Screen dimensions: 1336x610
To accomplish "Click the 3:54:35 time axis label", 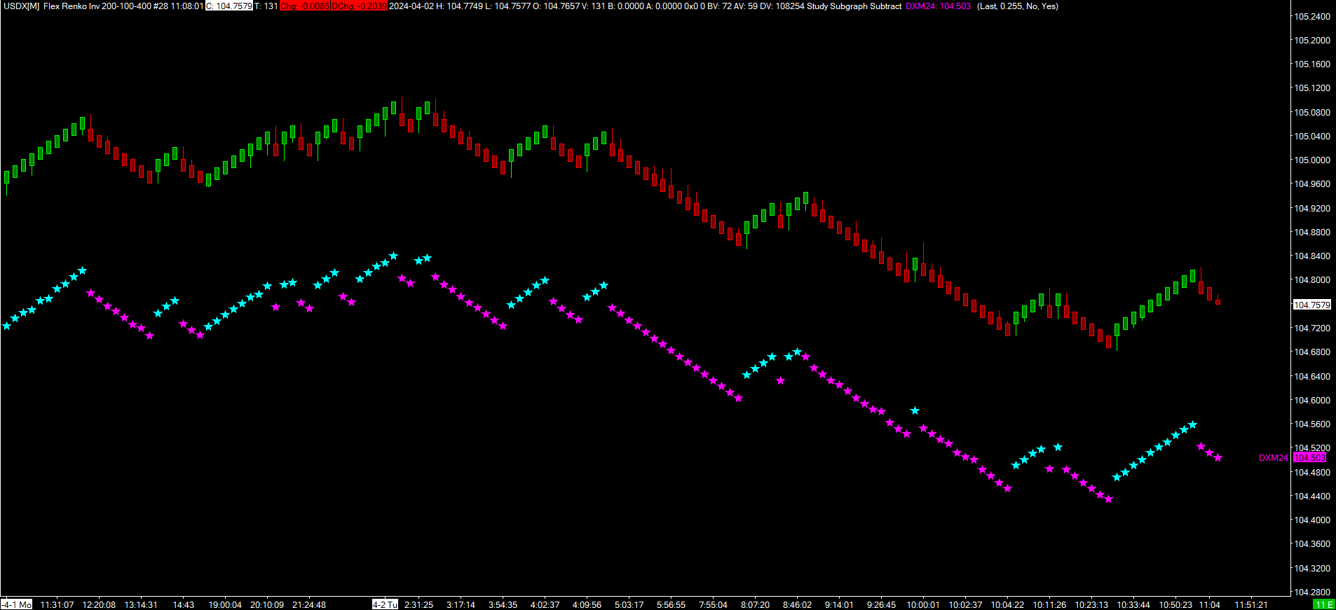I will [503, 604].
